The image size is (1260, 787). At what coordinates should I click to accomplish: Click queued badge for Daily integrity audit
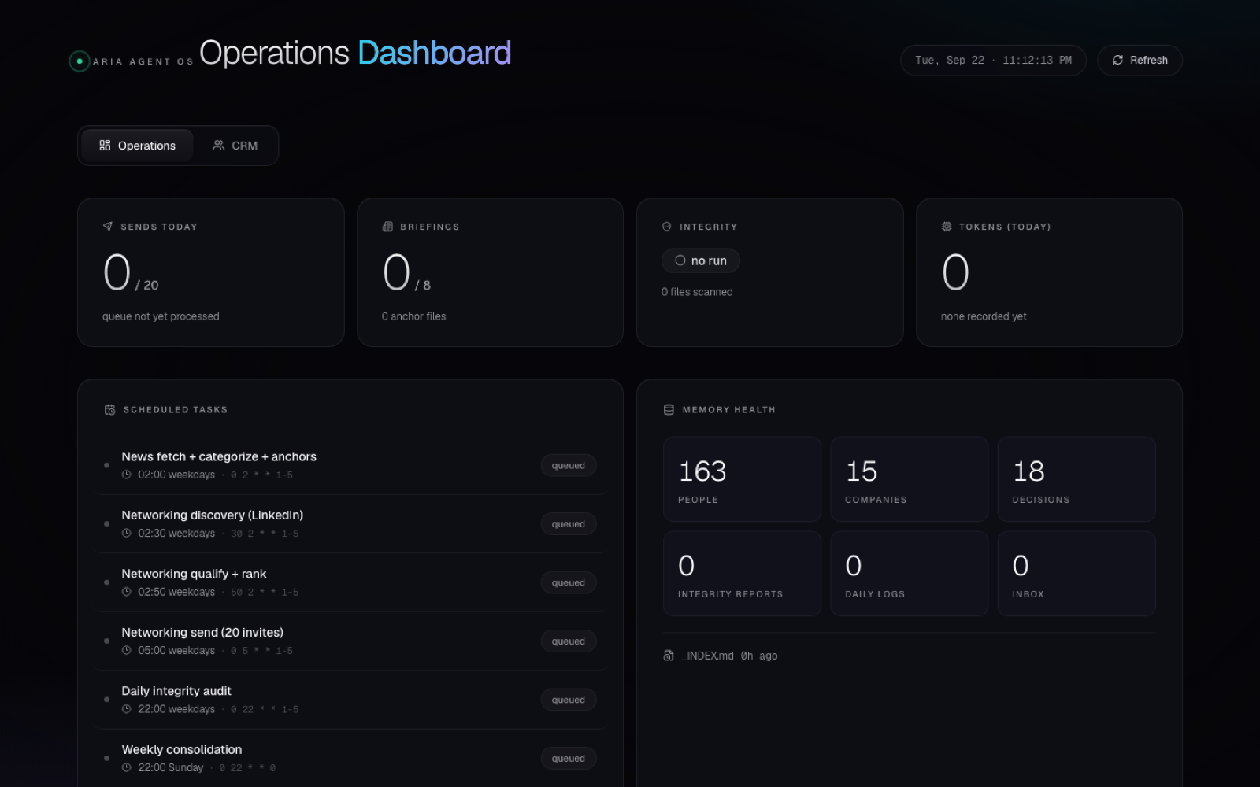(x=569, y=700)
